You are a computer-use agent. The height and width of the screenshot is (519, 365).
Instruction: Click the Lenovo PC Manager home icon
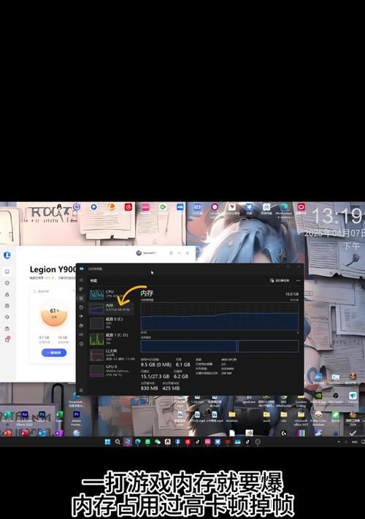tap(7, 272)
